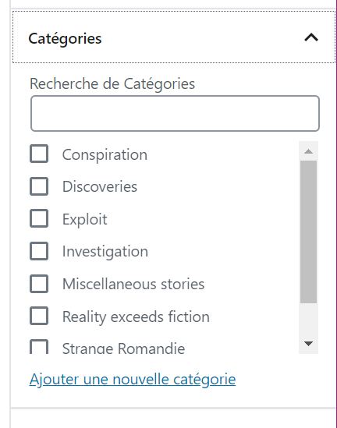Screen dimensions: 337x428
Task: Click the scroll up arrow of category list
Action: pos(308,151)
